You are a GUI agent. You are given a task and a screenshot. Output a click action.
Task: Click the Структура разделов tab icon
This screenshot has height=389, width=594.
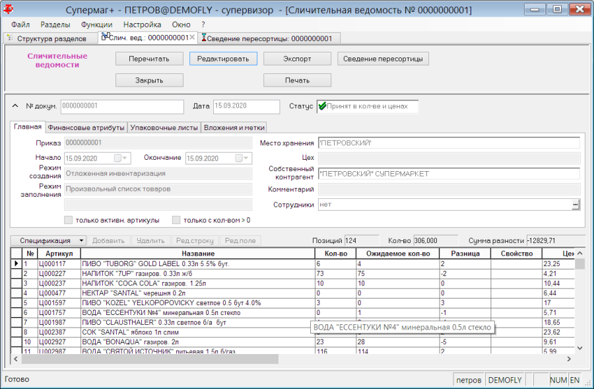(10, 38)
